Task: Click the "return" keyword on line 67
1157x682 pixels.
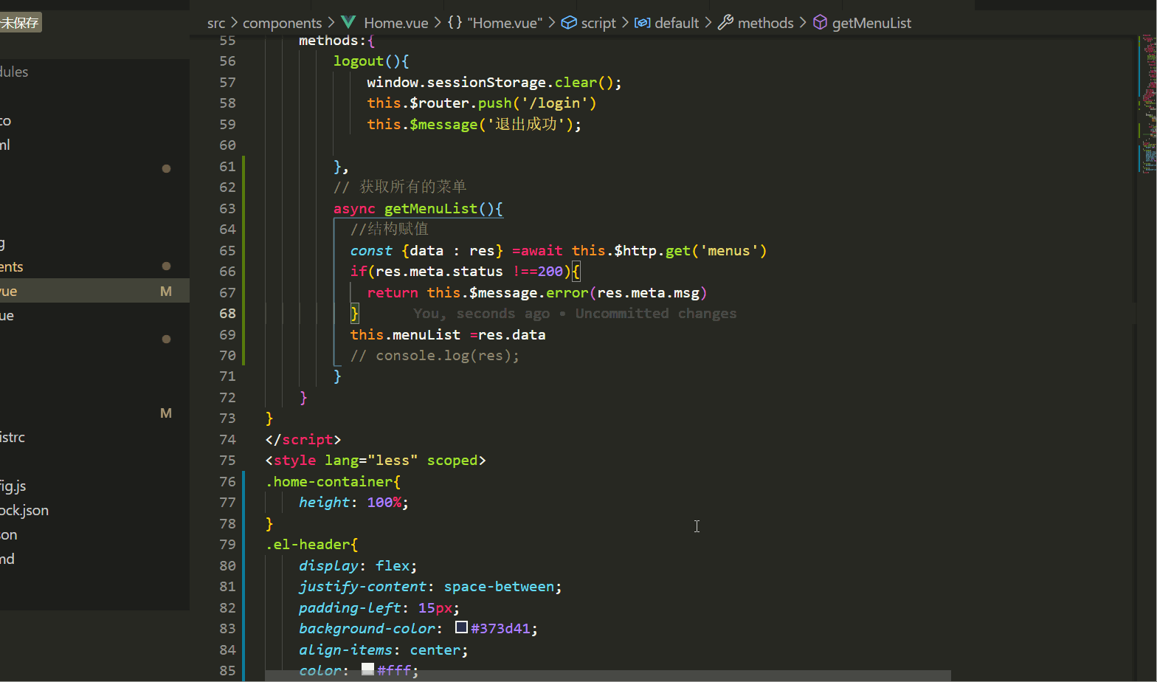Action: 393,293
